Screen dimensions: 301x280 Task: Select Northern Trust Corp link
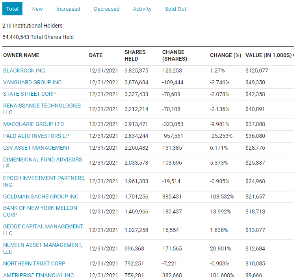click(34, 263)
